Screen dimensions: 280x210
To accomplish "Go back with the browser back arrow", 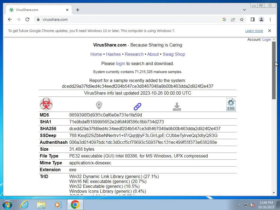I will coord(10,19).
